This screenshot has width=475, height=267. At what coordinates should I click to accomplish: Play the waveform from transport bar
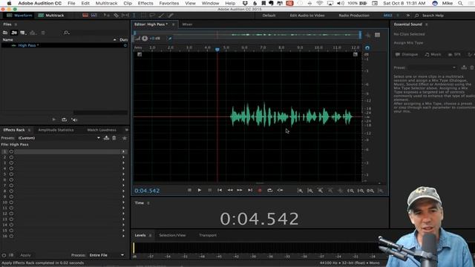pyautogui.click(x=200, y=190)
